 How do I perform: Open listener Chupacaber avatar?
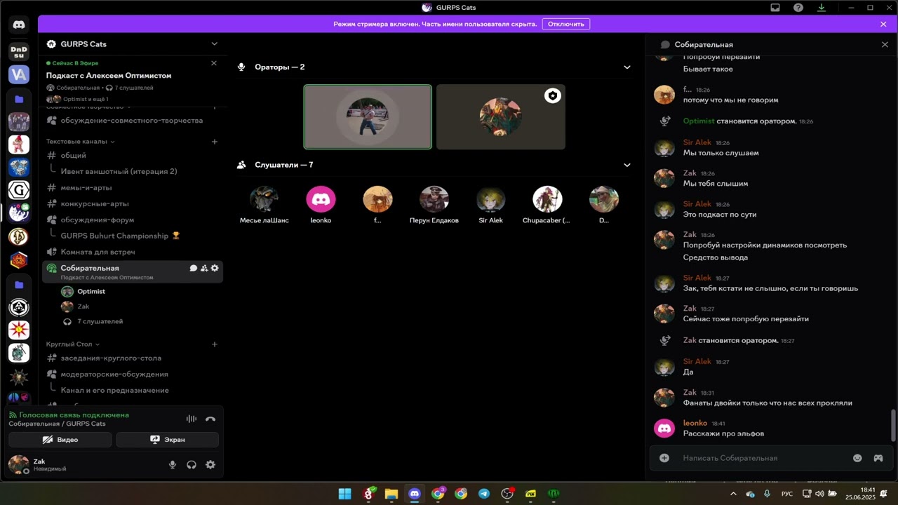pos(547,199)
